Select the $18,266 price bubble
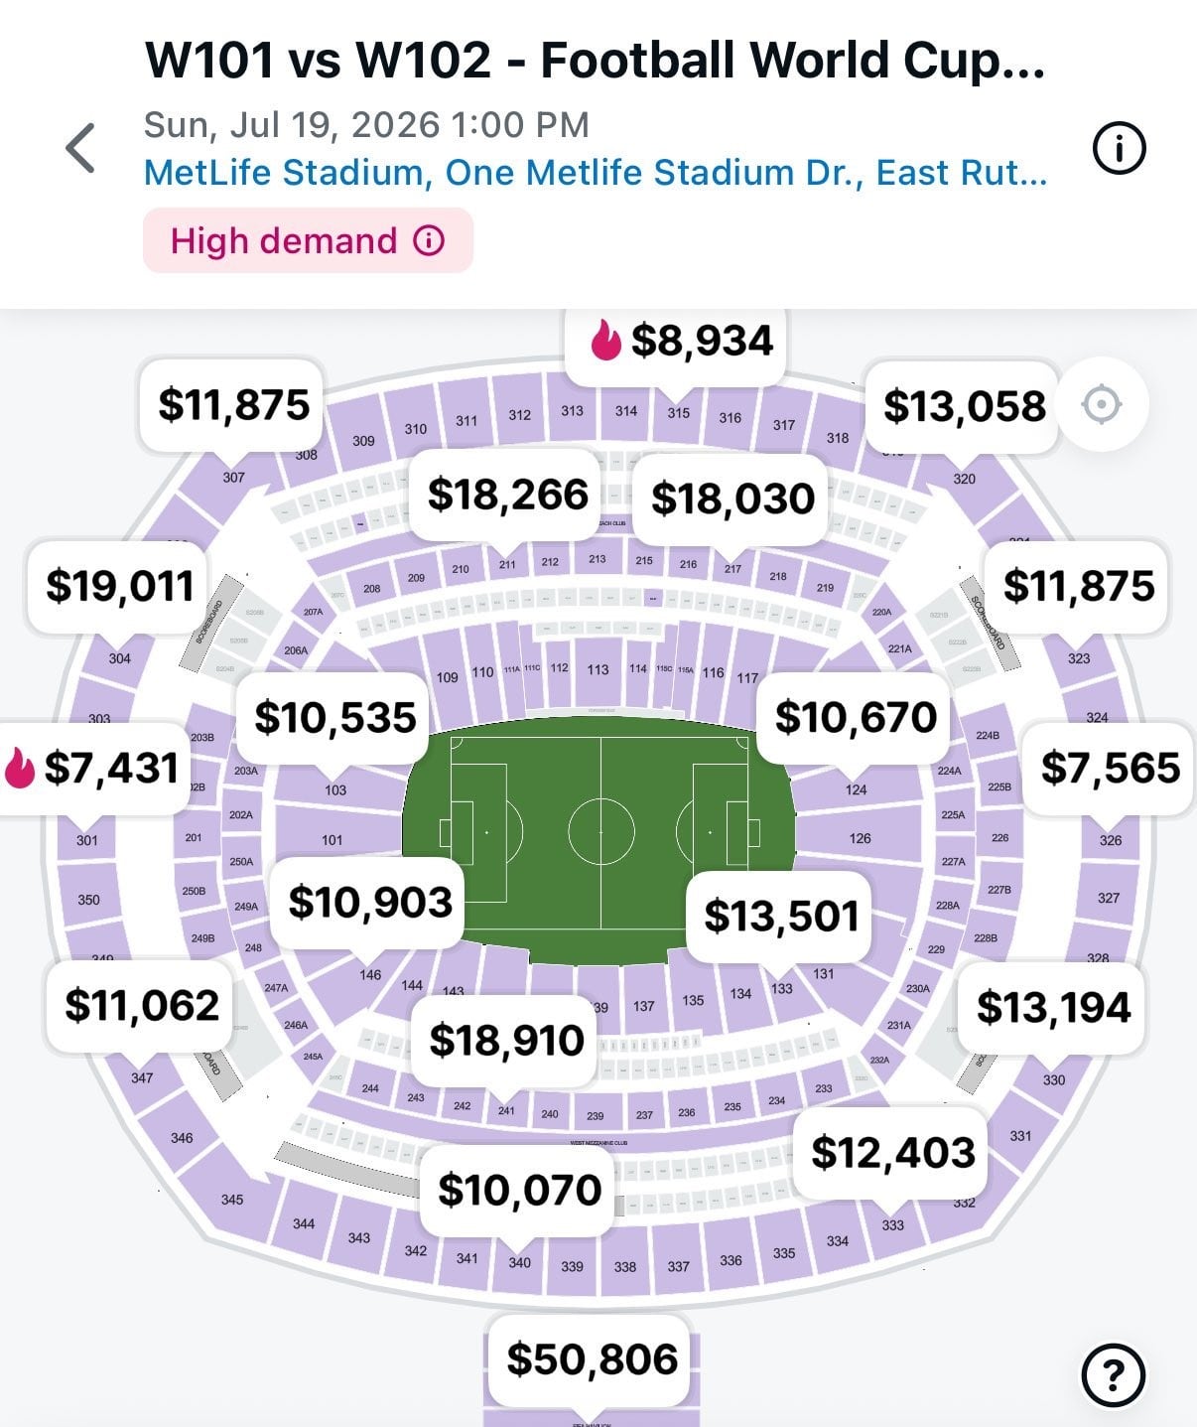The height and width of the screenshot is (1427, 1197). pyautogui.click(x=507, y=495)
